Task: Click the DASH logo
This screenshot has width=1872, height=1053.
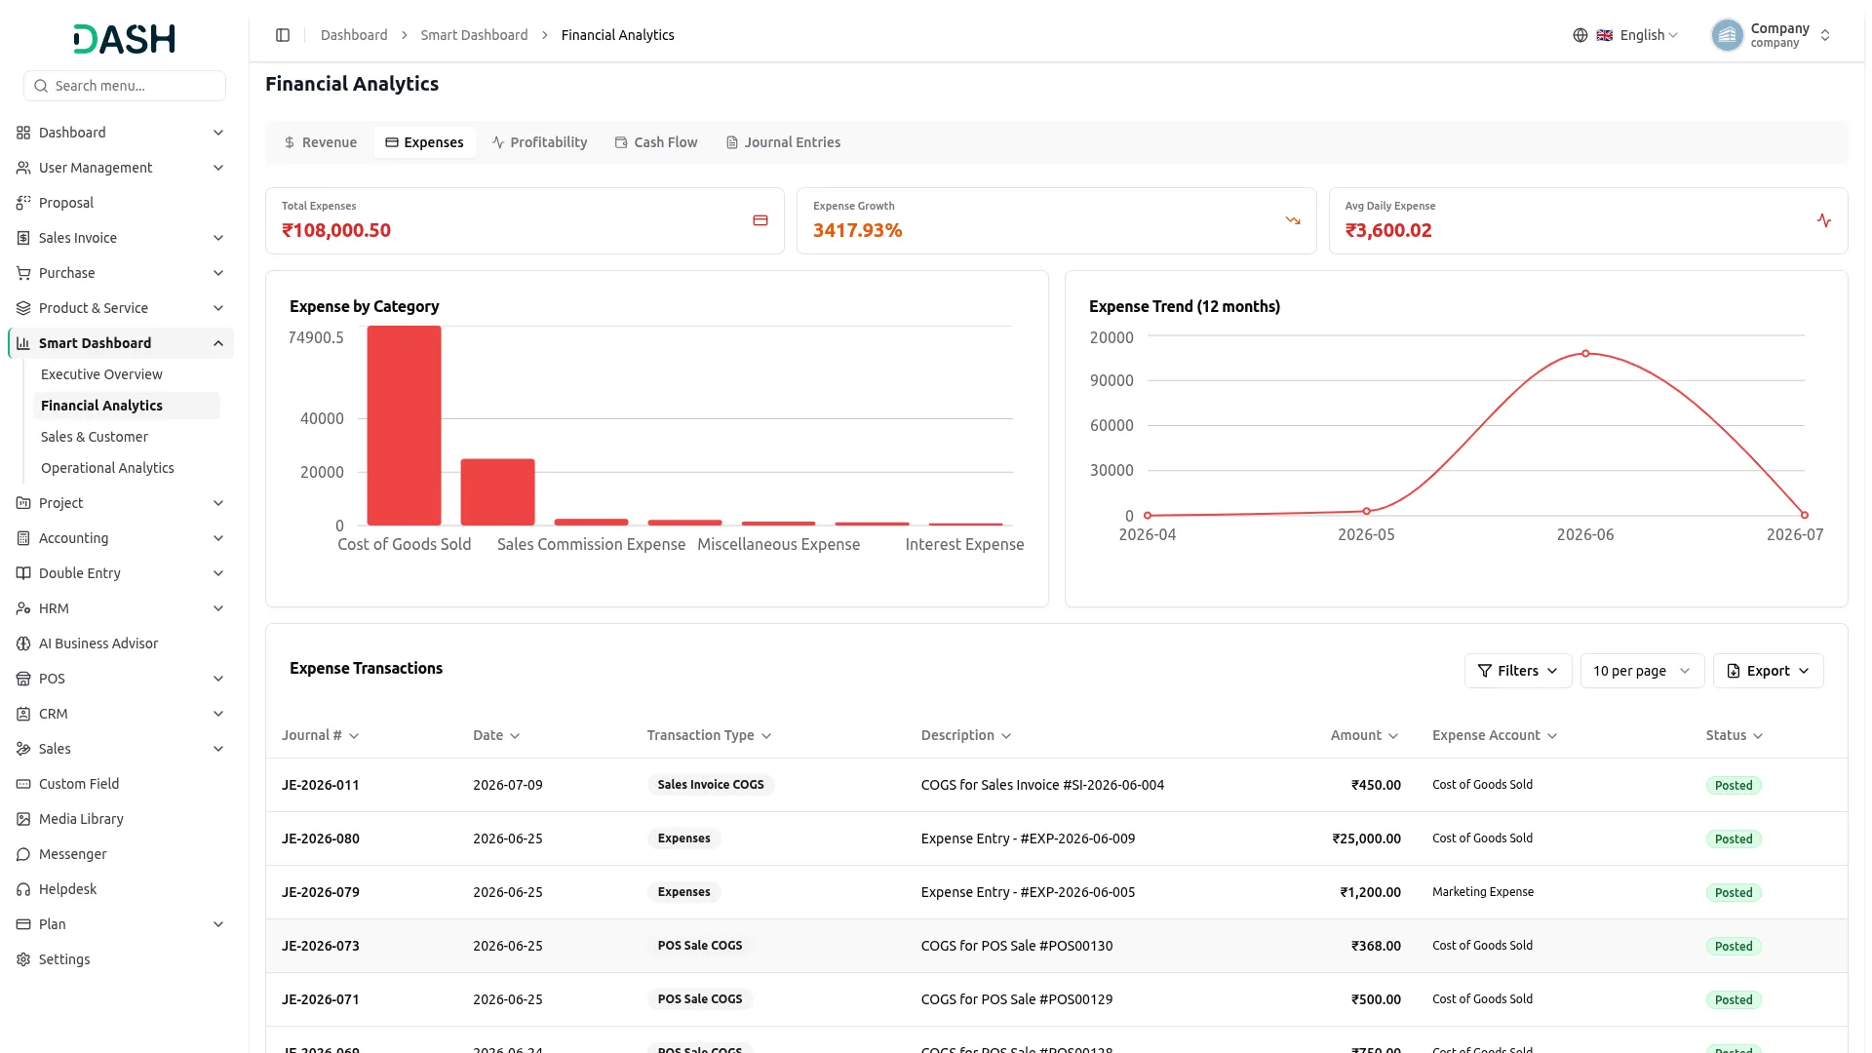Action: click(124, 39)
